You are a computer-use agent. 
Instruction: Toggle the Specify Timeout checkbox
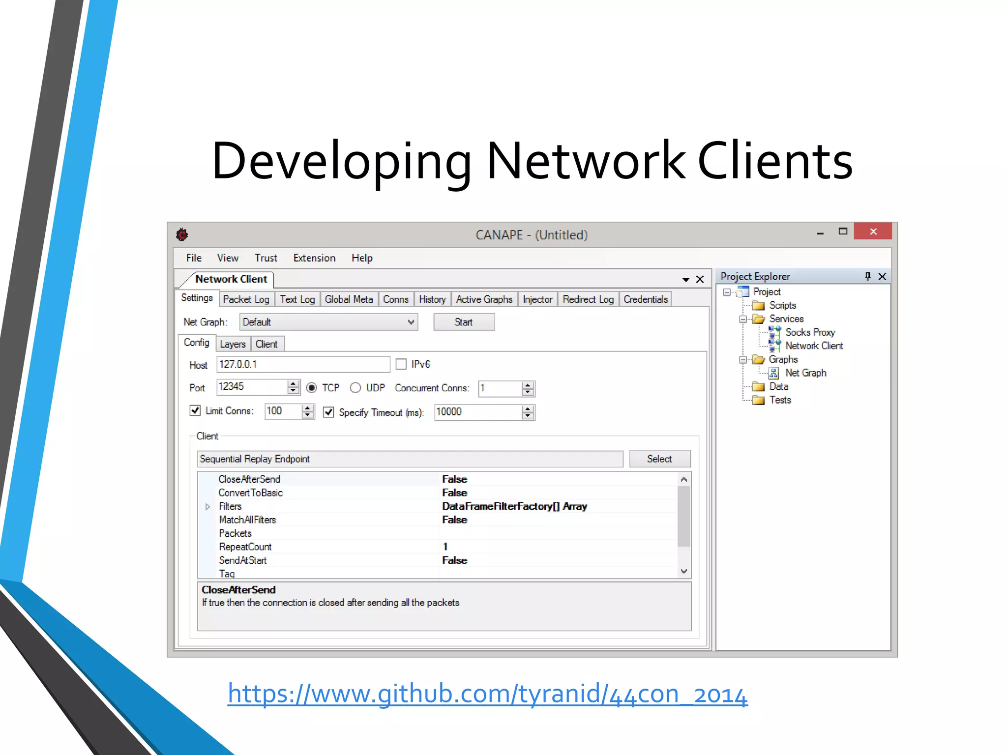[x=328, y=412]
